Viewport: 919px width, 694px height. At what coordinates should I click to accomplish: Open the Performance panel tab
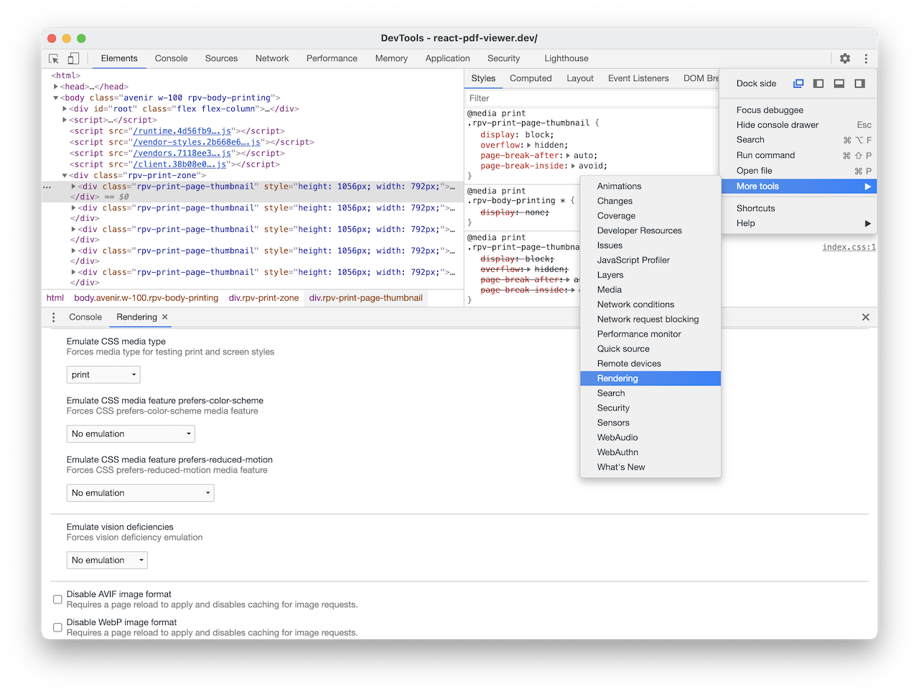tap(332, 59)
